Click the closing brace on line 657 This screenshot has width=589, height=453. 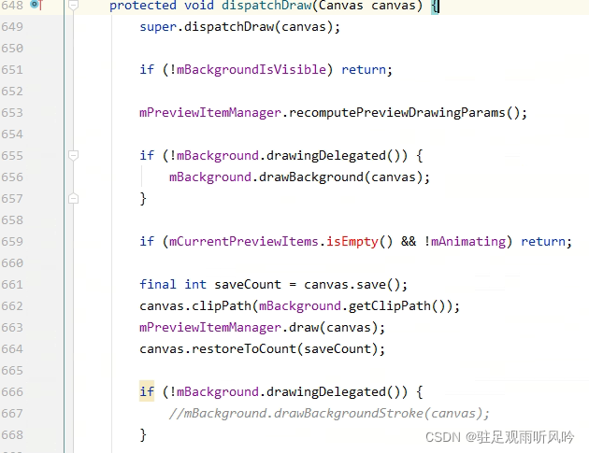[143, 199]
